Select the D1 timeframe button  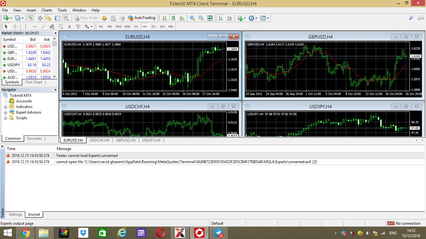[x=153, y=27]
